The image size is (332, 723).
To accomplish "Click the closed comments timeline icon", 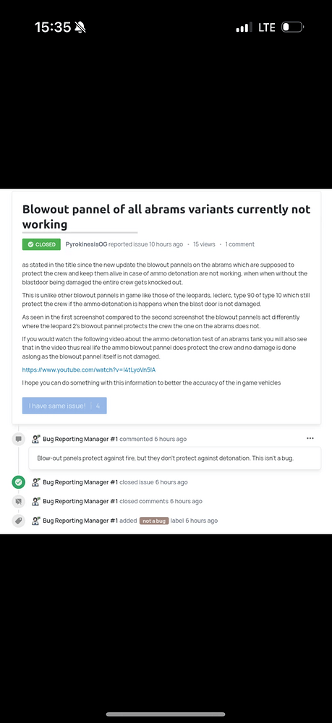I will [x=19, y=501].
